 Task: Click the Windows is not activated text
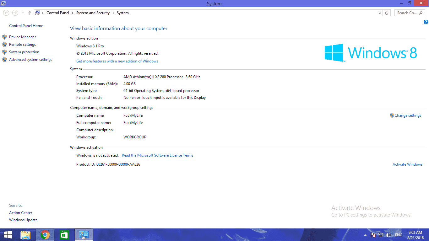pyautogui.click(x=97, y=155)
